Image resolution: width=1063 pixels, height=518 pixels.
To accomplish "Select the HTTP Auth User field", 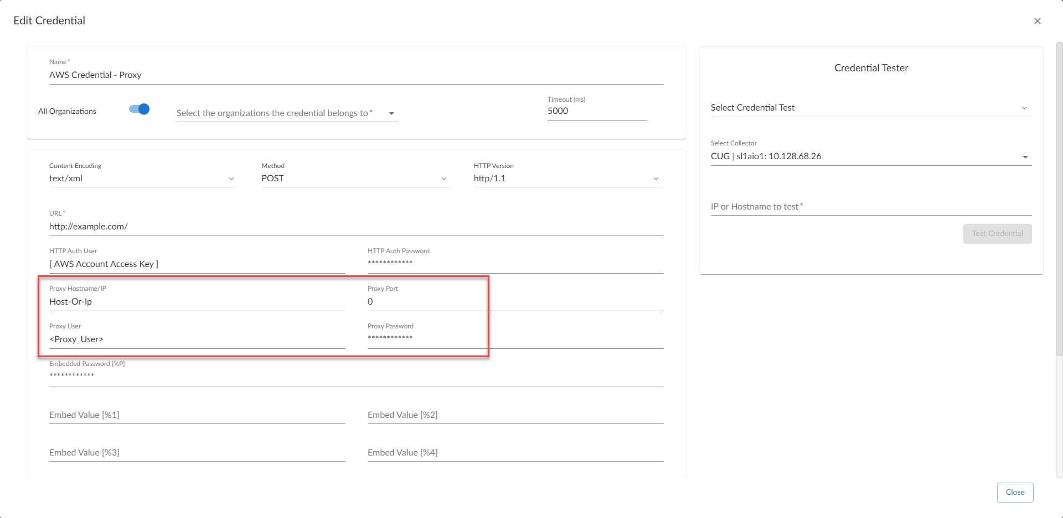I will 197,264.
